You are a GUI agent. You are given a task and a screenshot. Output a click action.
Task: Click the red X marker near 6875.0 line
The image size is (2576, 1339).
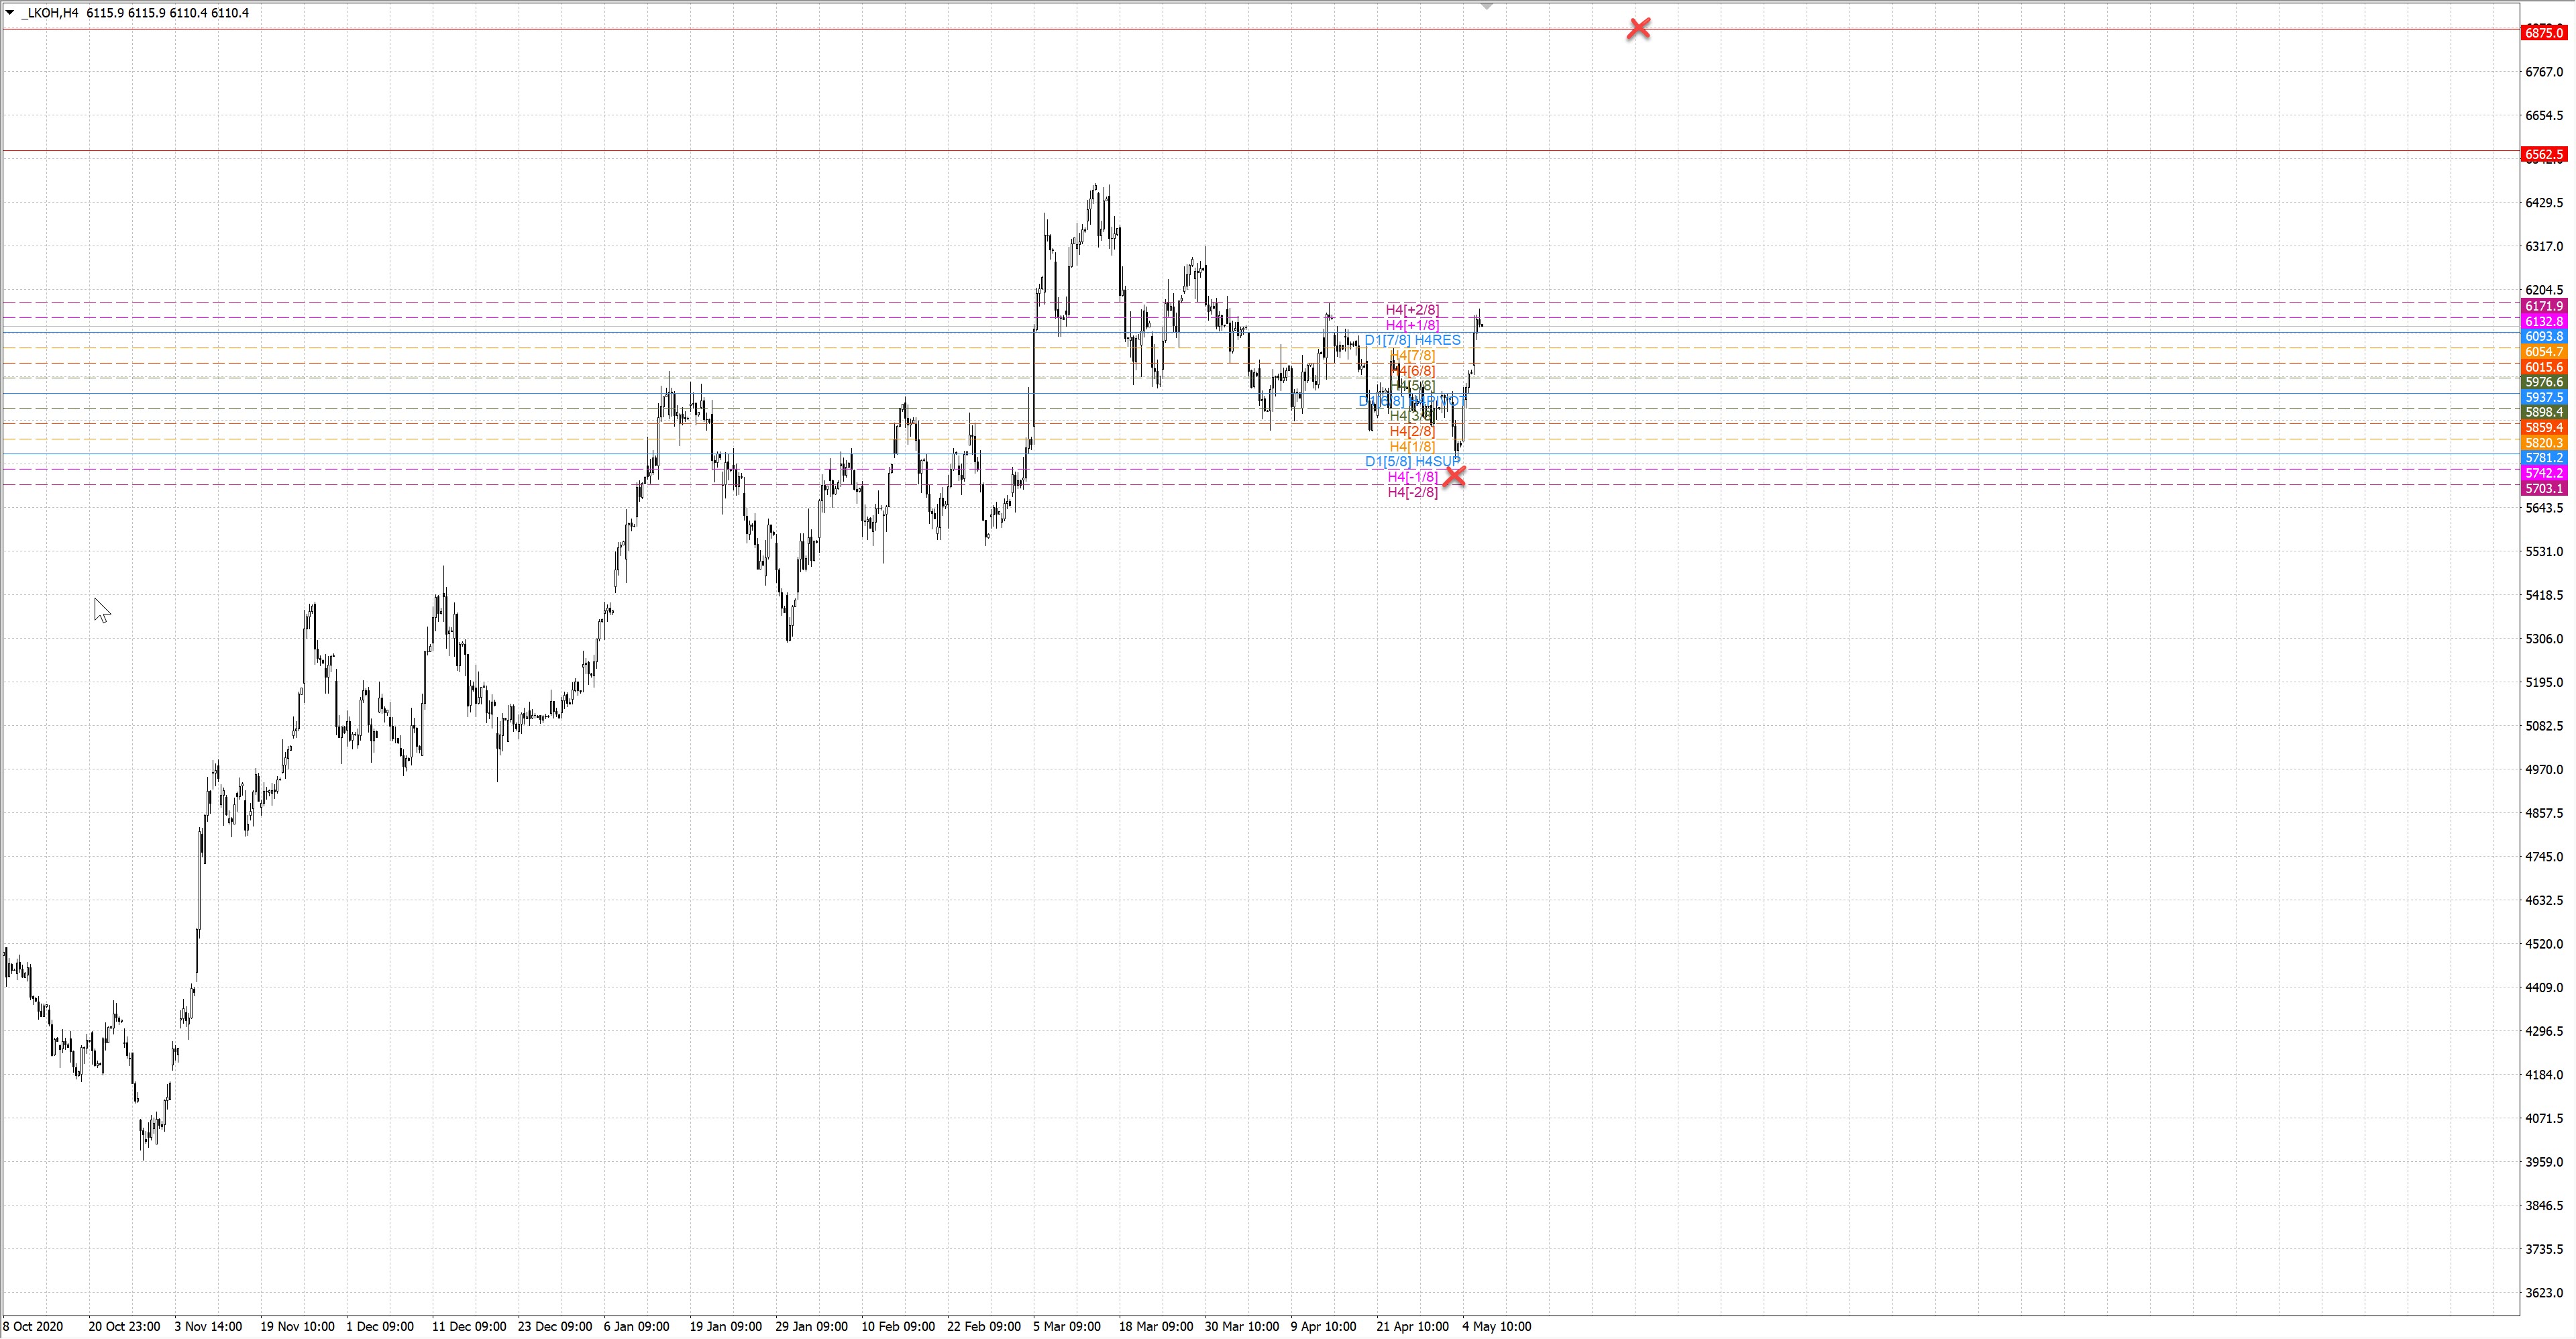tap(1638, 29)
